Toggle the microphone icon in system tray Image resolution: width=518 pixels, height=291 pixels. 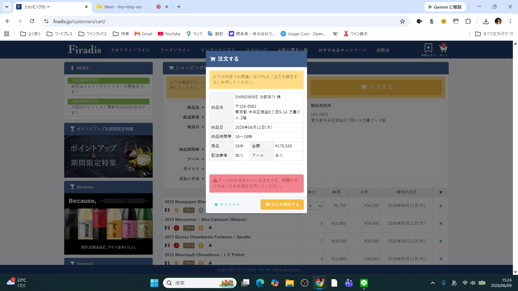[443, 283]
